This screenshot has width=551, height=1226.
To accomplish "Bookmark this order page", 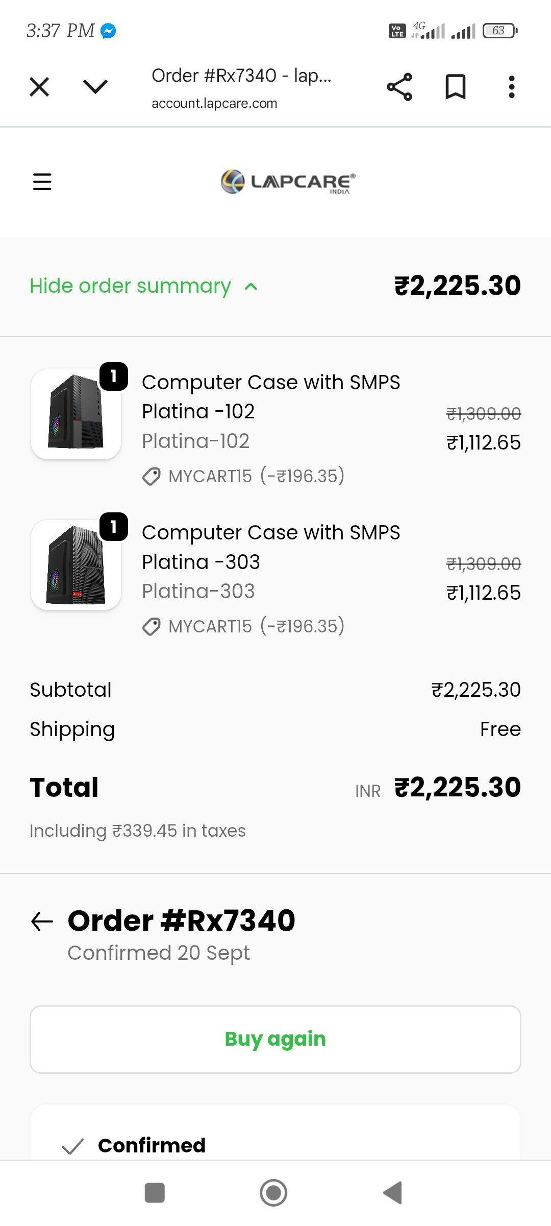I will [x=455, y=87].
